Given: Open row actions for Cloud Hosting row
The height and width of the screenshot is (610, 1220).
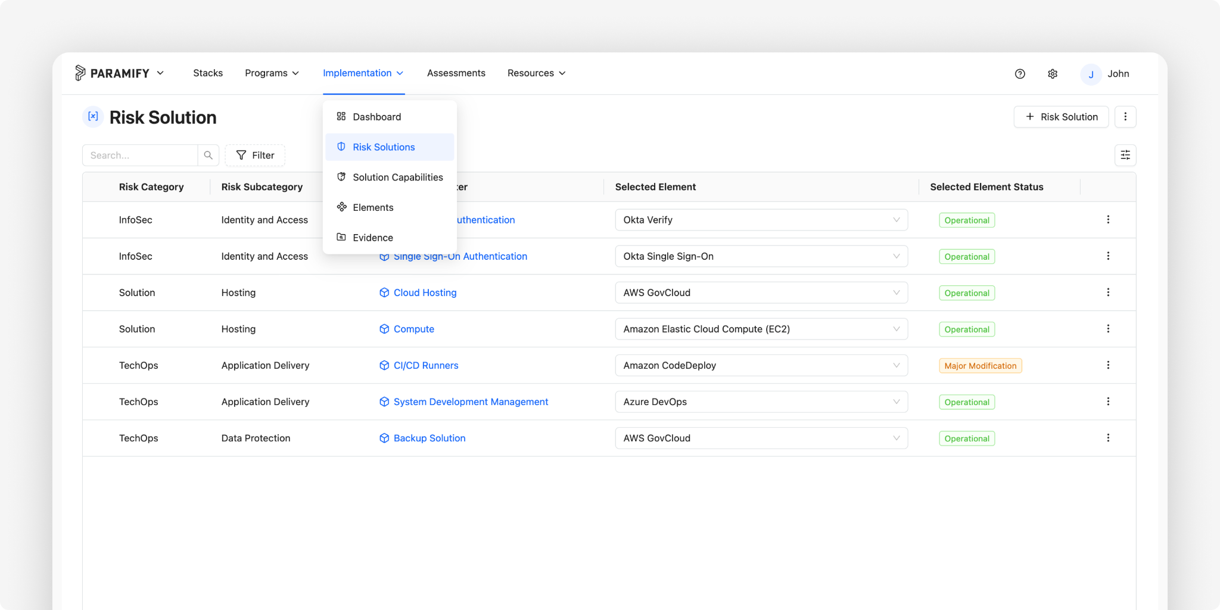Looking at the screenshot, I should (1108, 292).
